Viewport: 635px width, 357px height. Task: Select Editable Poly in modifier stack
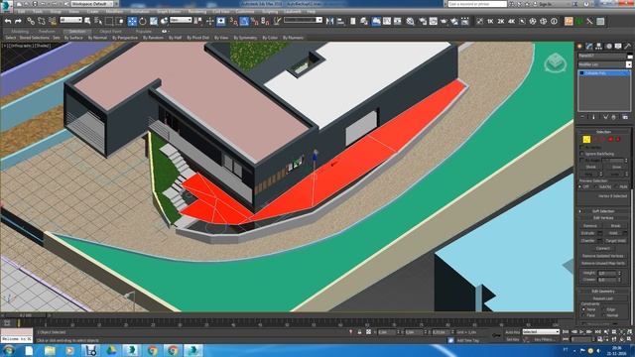[604, 73]
